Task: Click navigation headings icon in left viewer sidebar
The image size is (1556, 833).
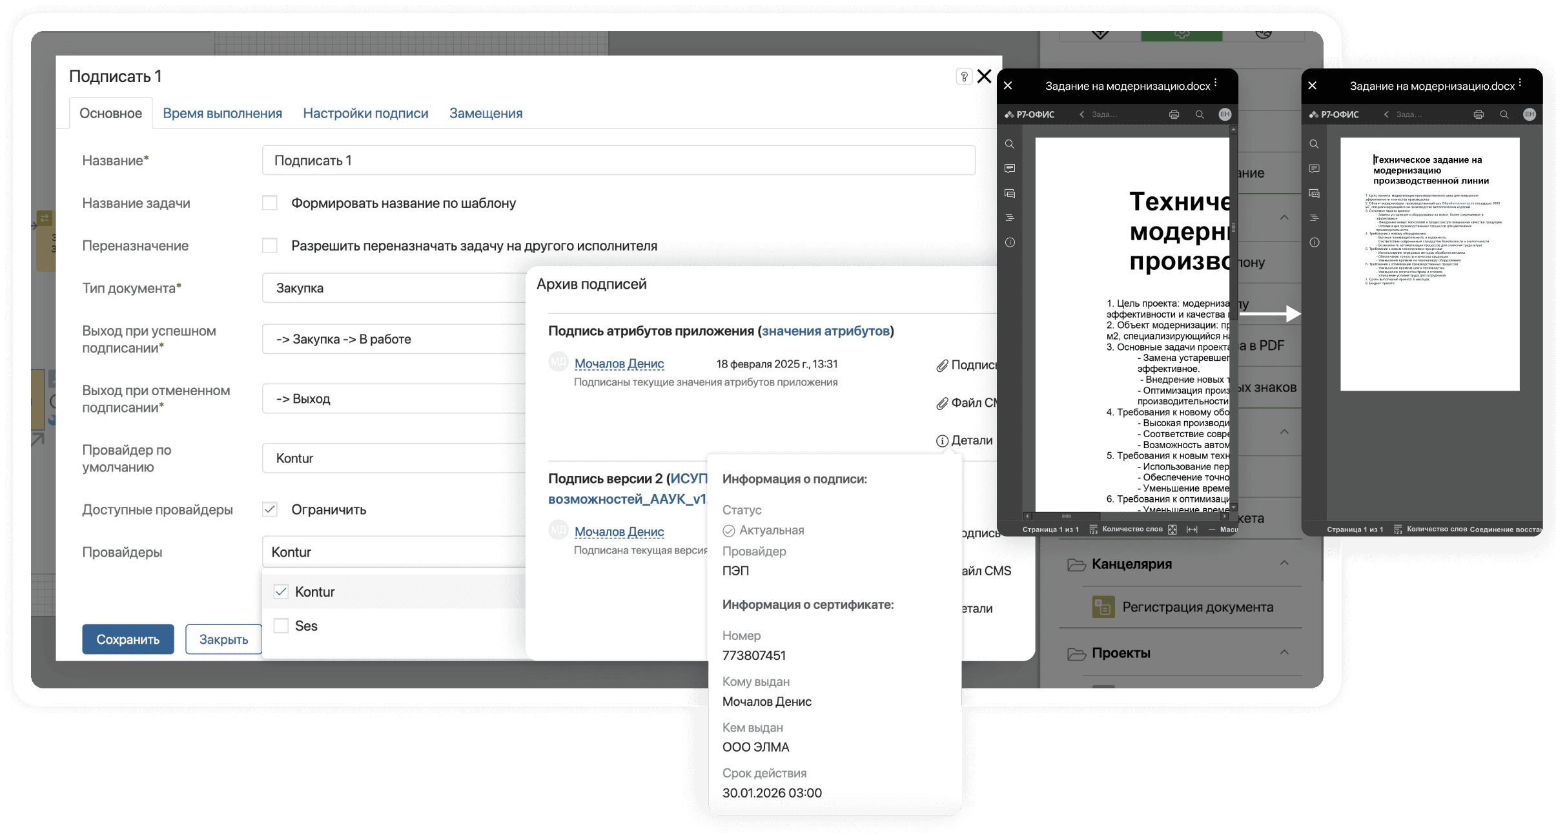Action: click(1010, 218)
